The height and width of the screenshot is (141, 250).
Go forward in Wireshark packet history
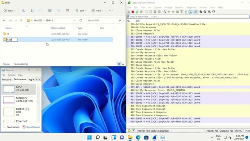[173, 12]
